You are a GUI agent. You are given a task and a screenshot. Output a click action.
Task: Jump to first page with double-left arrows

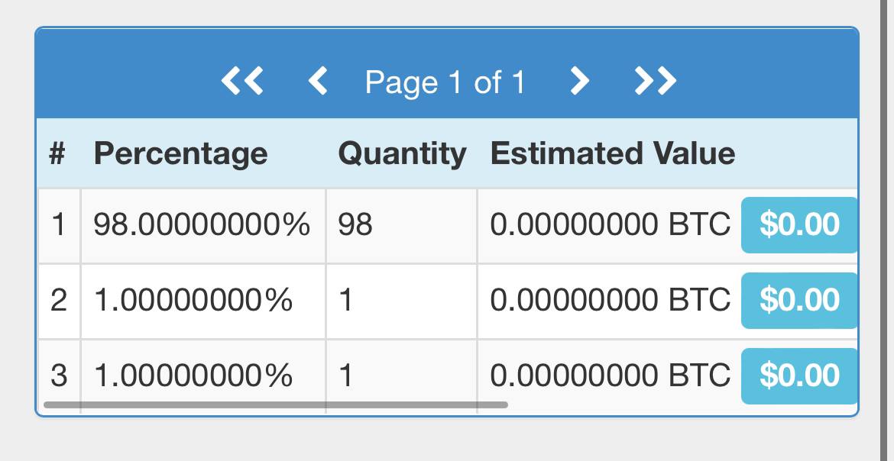[x=242, y=81]
